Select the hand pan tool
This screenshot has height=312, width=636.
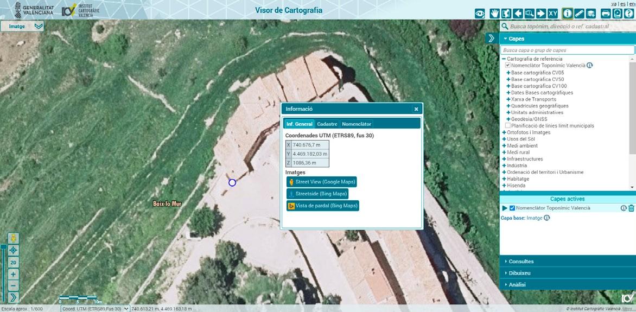click(494, 14)
